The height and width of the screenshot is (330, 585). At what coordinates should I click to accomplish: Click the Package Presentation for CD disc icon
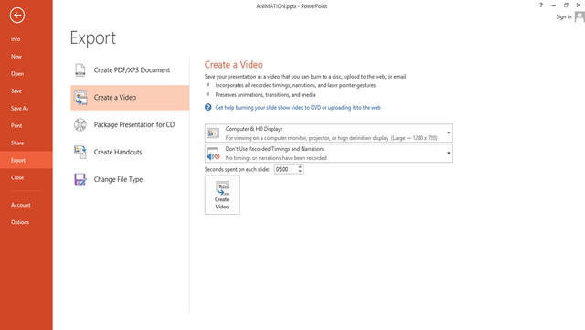80,124
